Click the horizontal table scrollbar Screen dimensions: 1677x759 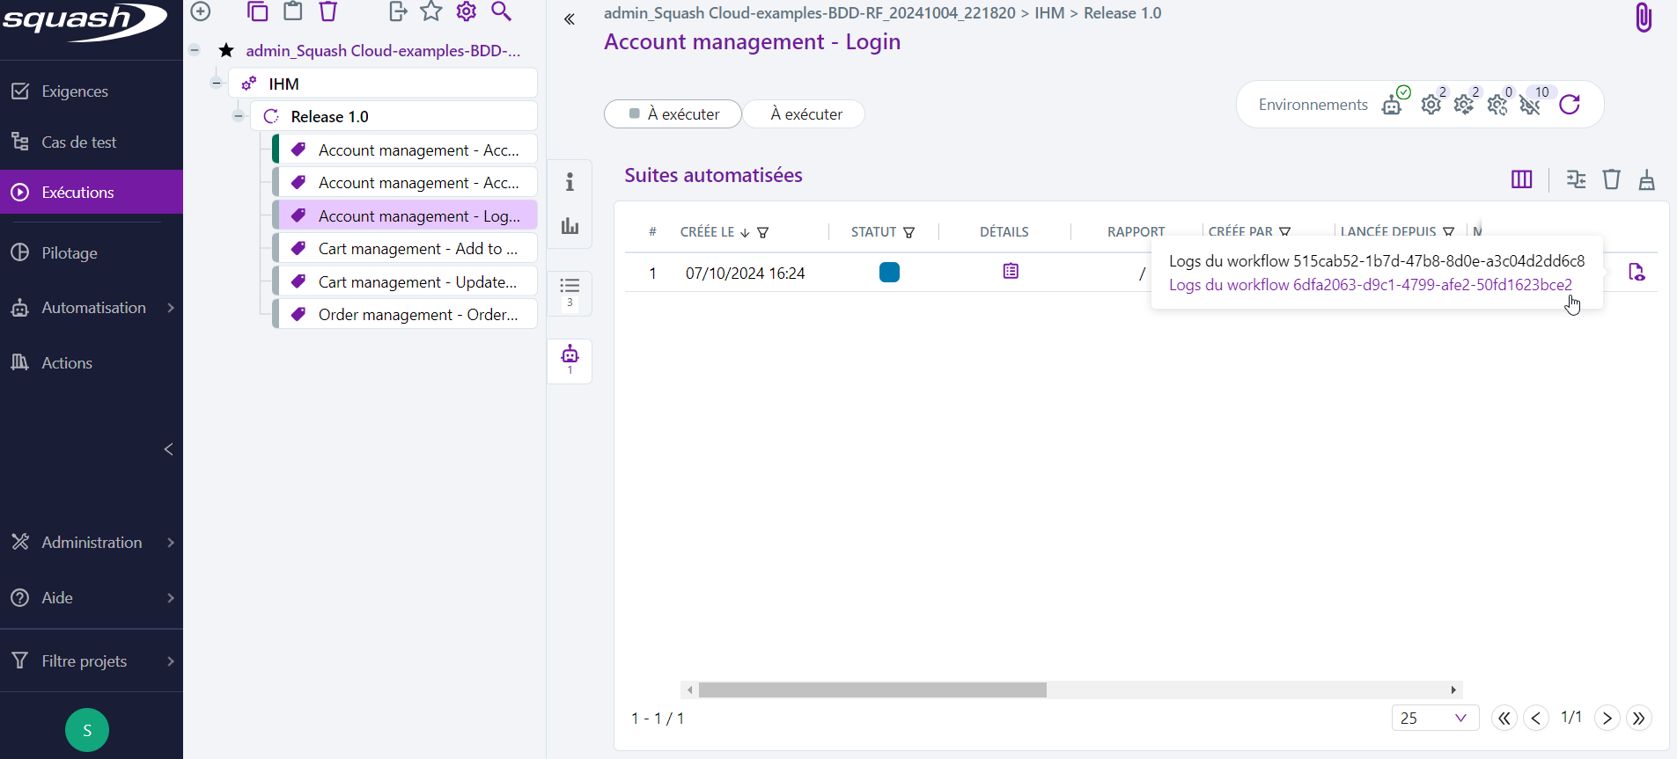(872, 690)
